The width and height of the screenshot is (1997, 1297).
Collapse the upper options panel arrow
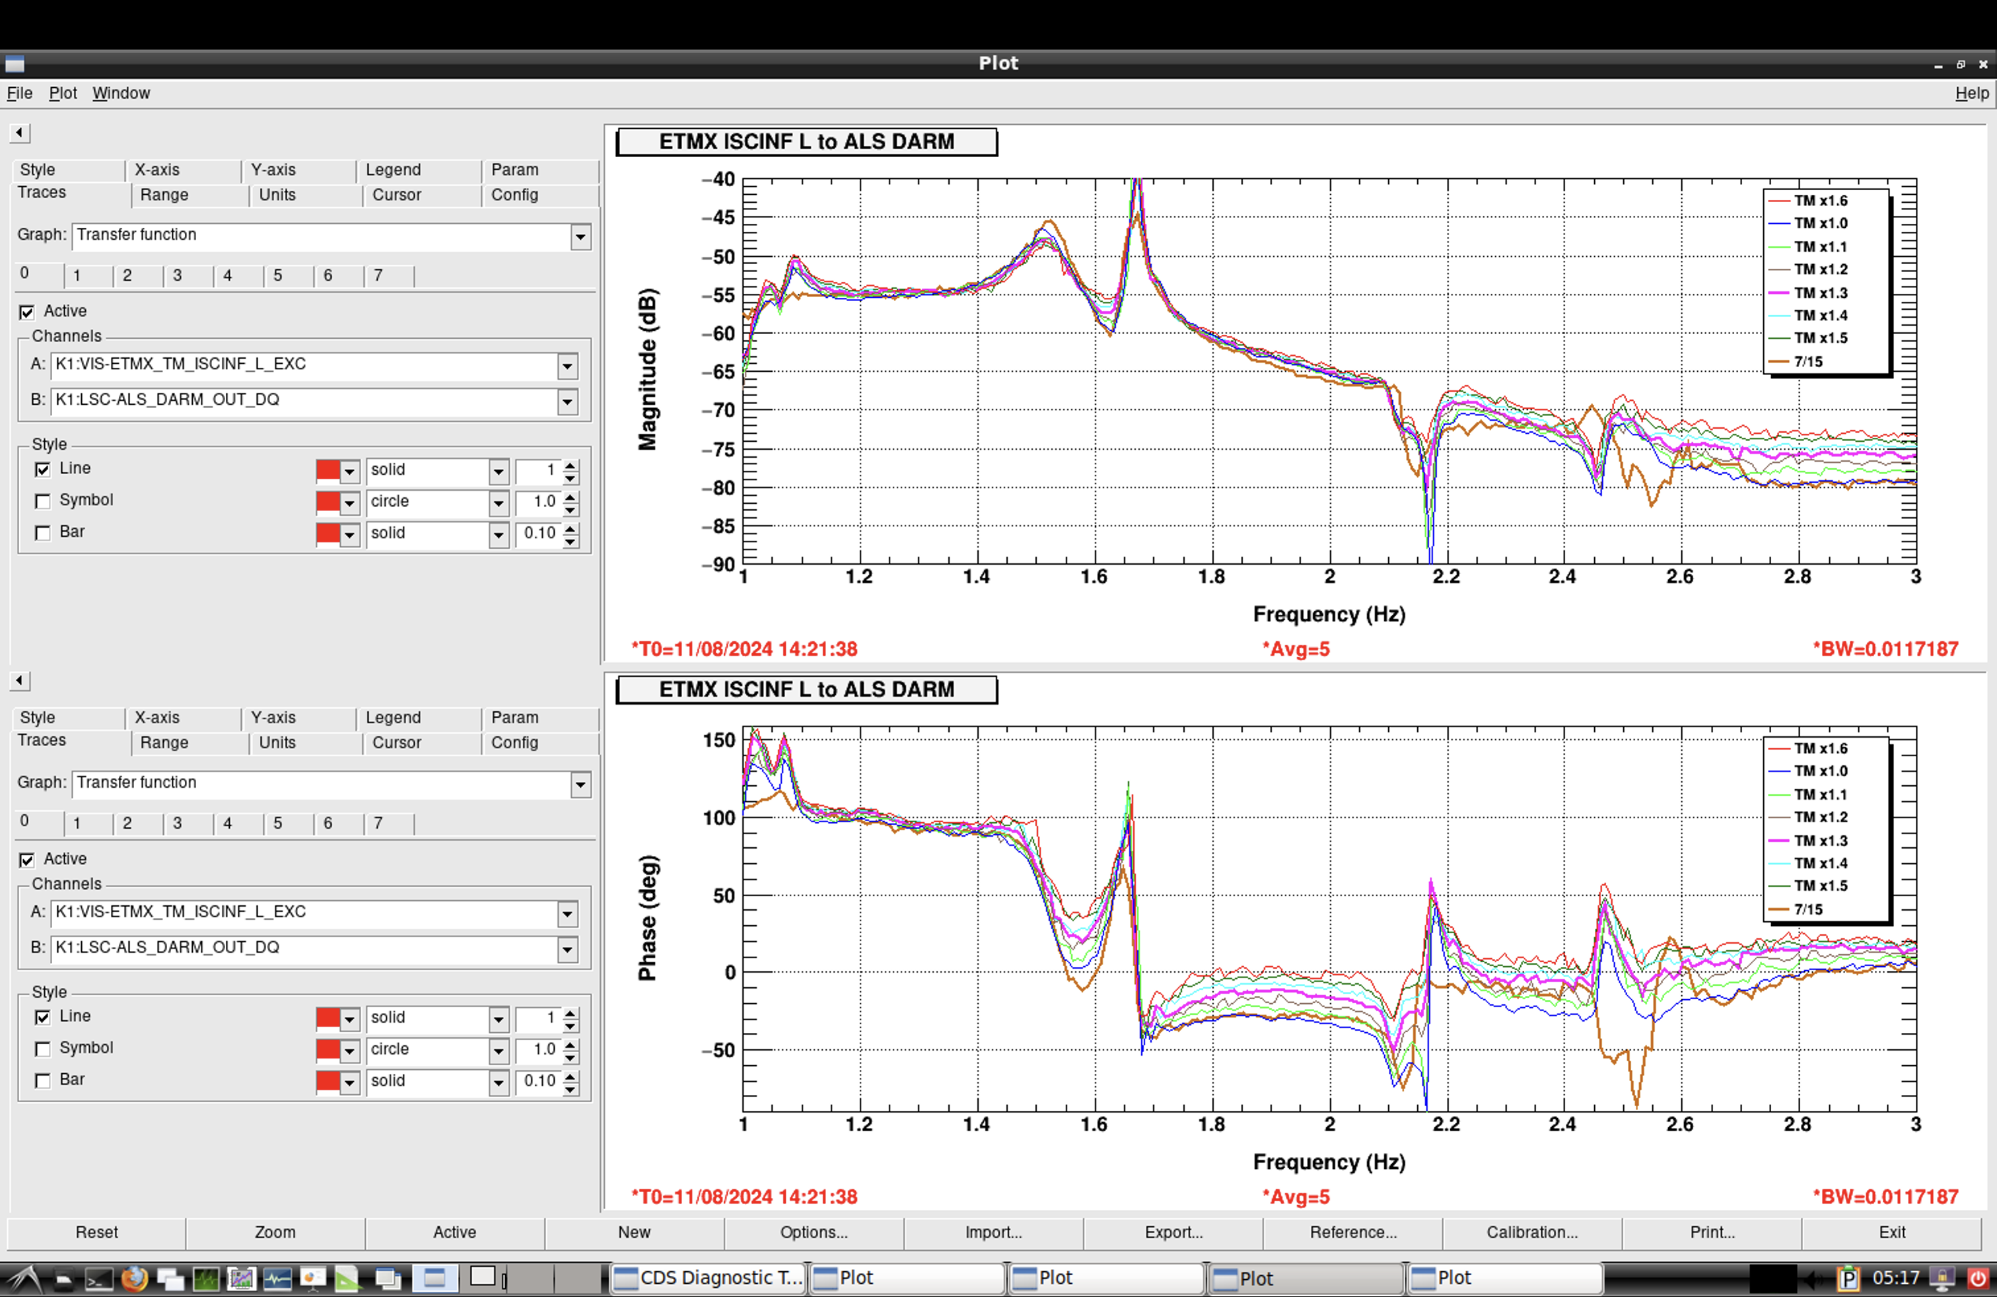coord(20,133)
